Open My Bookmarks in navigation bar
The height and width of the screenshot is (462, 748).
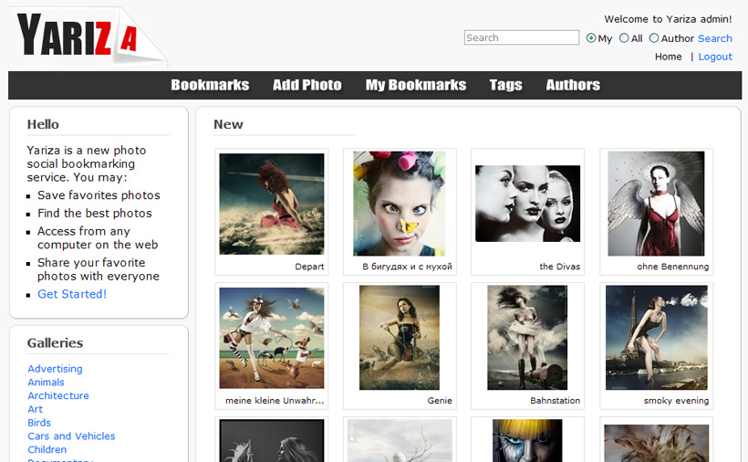click(x=416, y=85)
